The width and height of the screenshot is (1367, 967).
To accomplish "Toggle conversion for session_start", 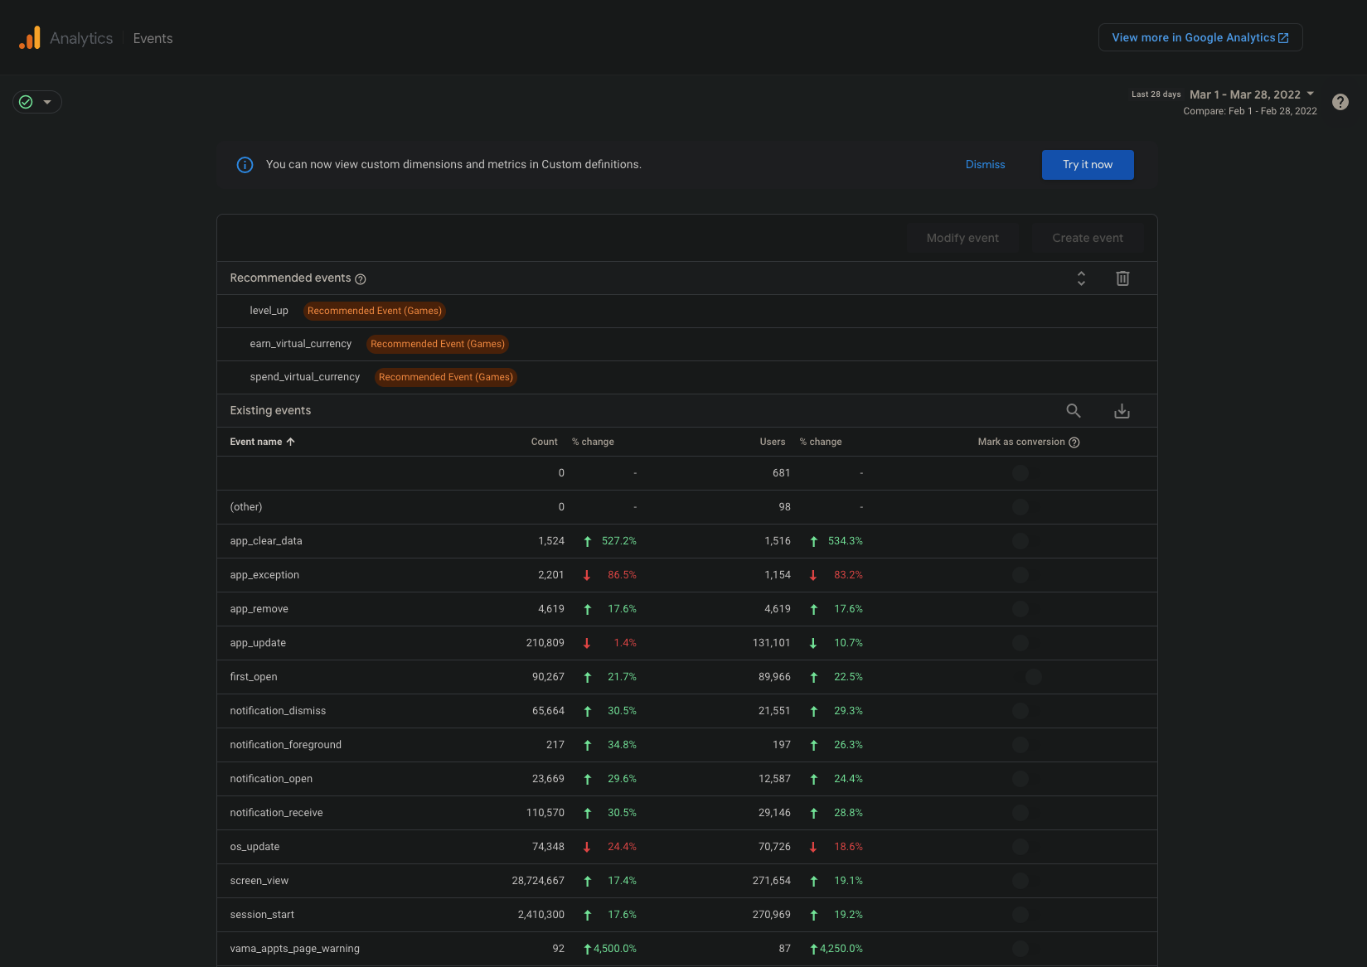I will (x=1020, y=915).
